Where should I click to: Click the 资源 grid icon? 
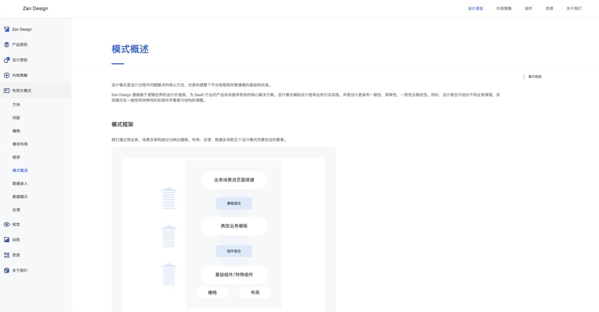tap(7, 255)
